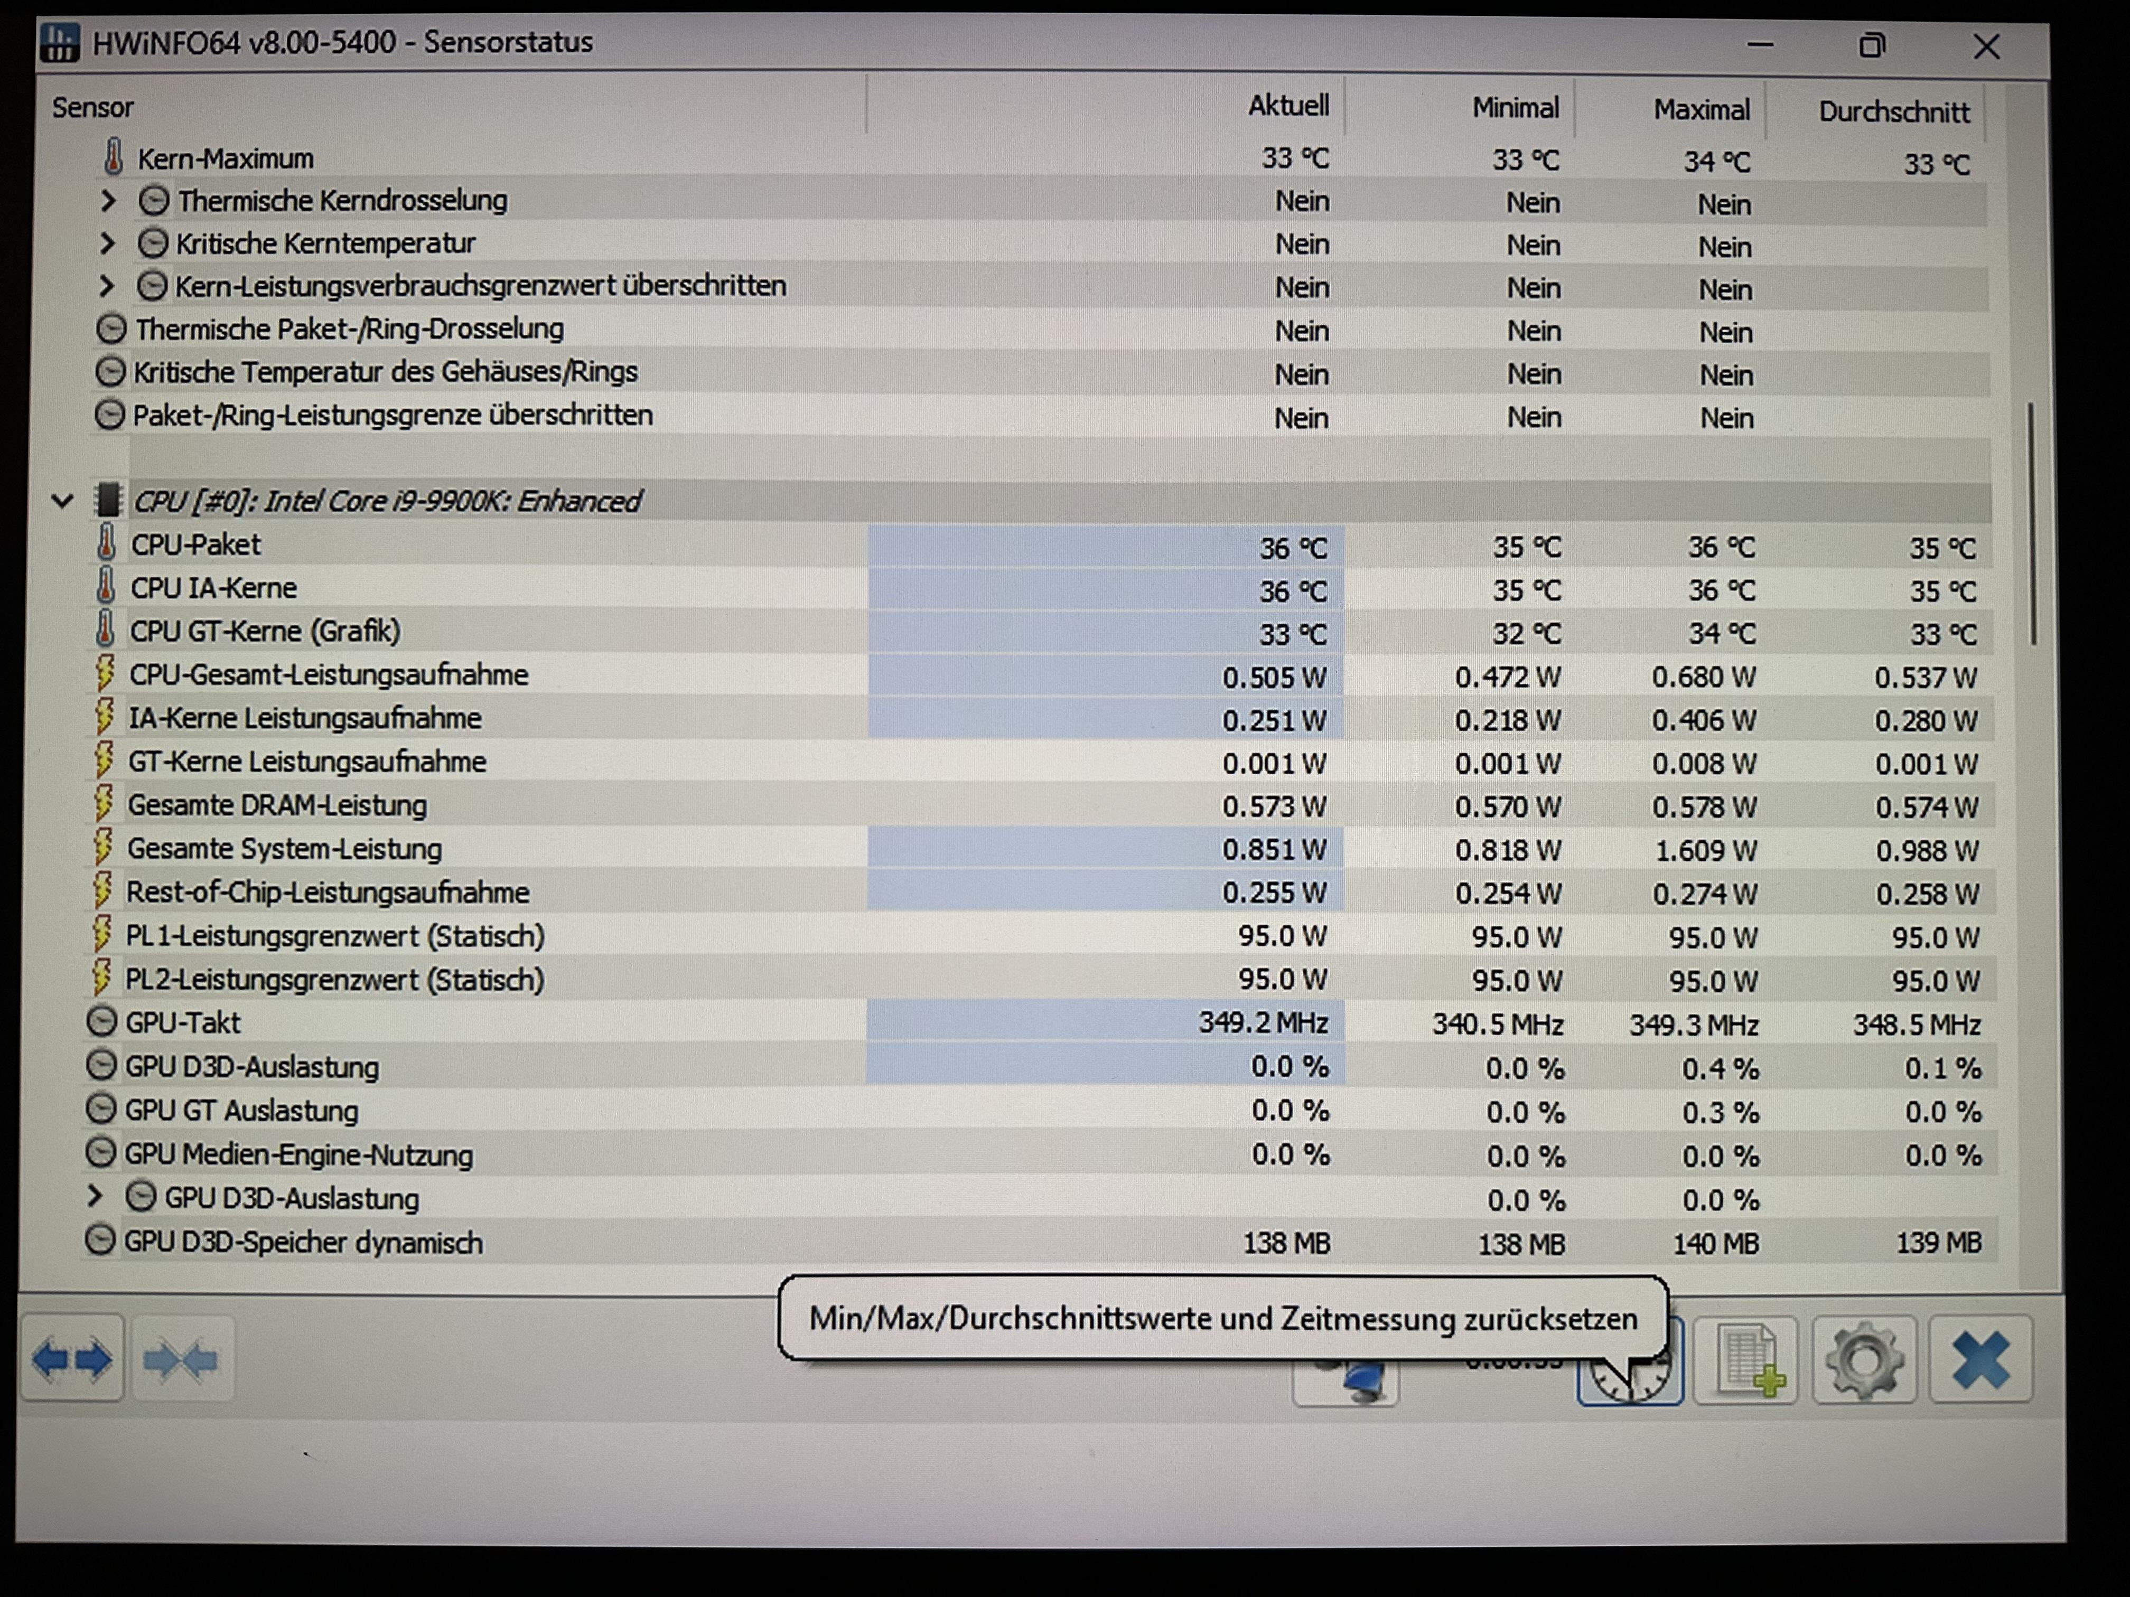
Task: Restore the HWiNFO64 window size
Action: click(x=1871, y=44)
